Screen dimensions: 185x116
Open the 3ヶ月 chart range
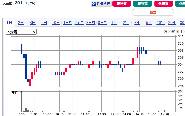[x=91, y=23]
